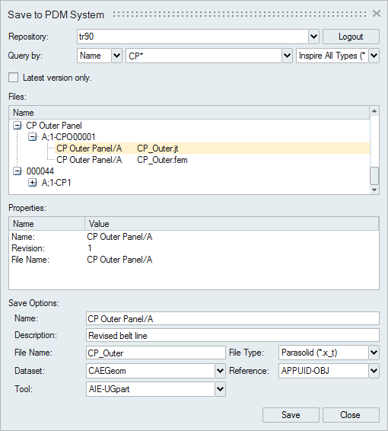Click the Logout button
Viewport: 388px width, 431px height.
point(351,37)
